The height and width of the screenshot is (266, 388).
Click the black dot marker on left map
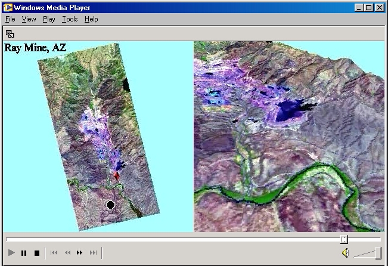110,205
